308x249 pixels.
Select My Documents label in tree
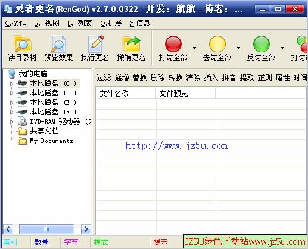point(51,141)
